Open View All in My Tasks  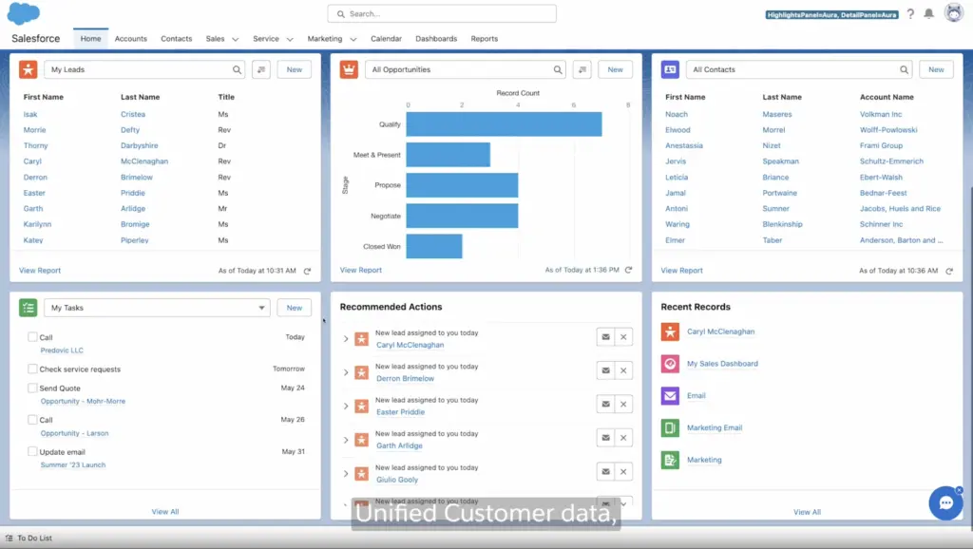coord(165,512)
